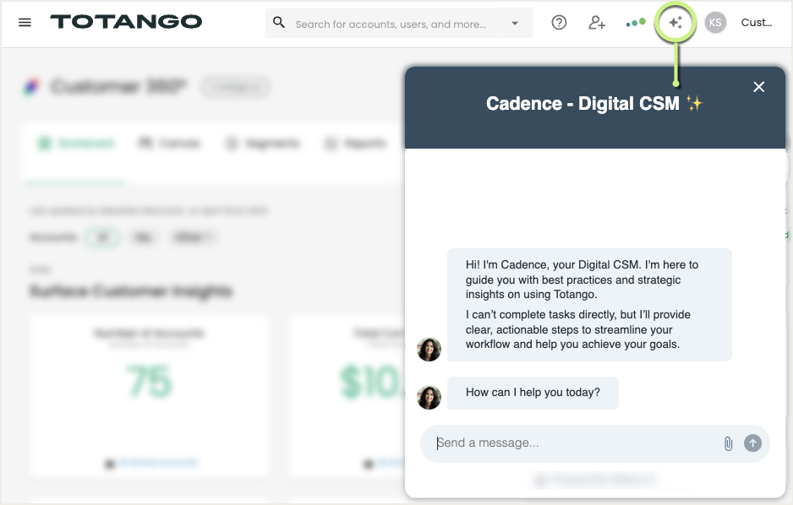
Task: Click Cadence's avatar beside the intro message
Action: 429,350
